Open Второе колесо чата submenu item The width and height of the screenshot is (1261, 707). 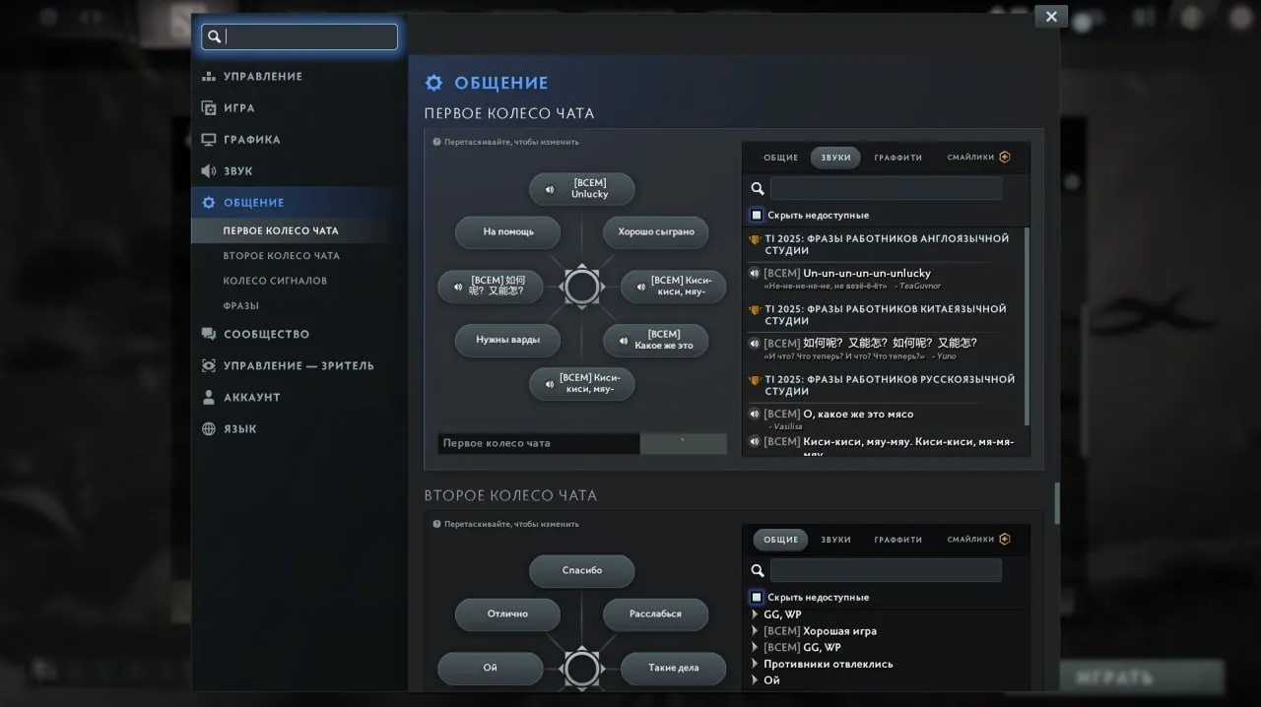(282, 255)
